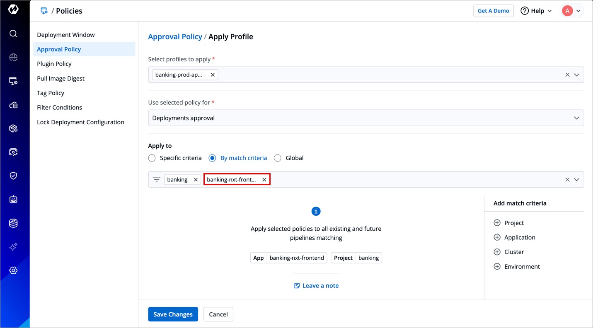Image resolution: width=593 pixels, height=328 pixels.
Task: Open the shield security icon in the sidebar
Action: [x=13, y=176]
